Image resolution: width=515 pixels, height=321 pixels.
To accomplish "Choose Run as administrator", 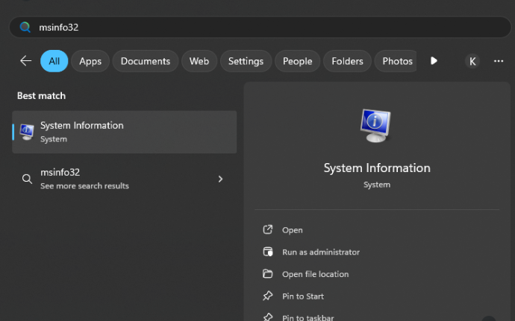I will pyautogui.click(x=320, y=252).
